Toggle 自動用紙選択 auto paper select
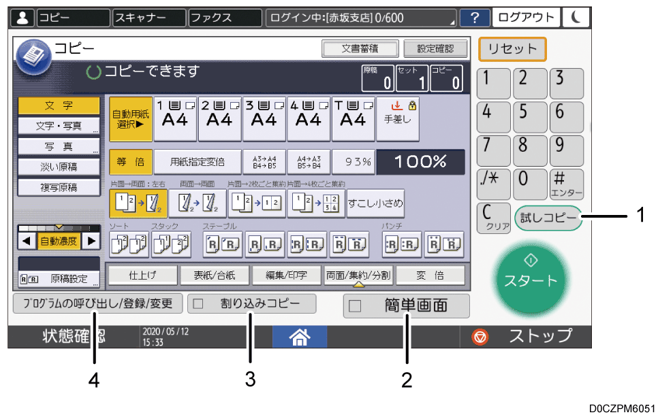The width and height of the screenshot is (658, 417). (131, 119)
